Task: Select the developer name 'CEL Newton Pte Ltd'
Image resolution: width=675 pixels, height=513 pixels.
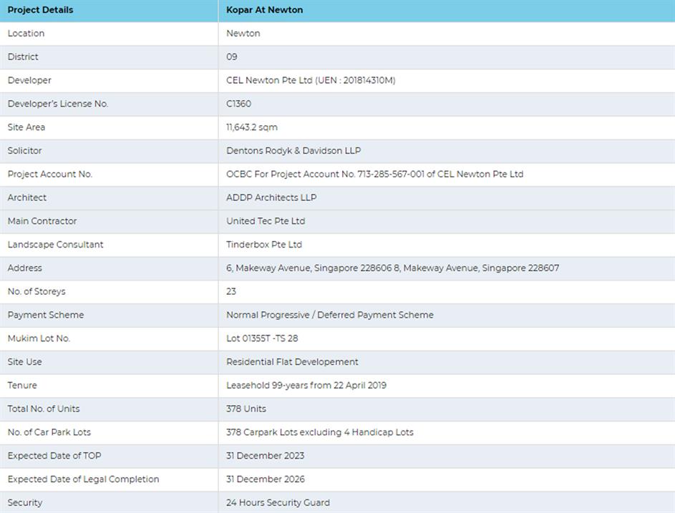Action: (x=270, y=81)
